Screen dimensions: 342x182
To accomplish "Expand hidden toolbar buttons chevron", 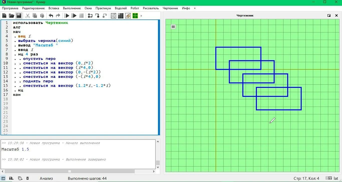I will coord(141,16).
